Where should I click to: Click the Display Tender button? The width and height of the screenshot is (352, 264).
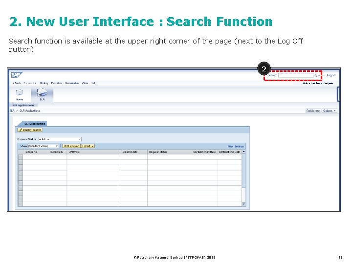[30, 130]
